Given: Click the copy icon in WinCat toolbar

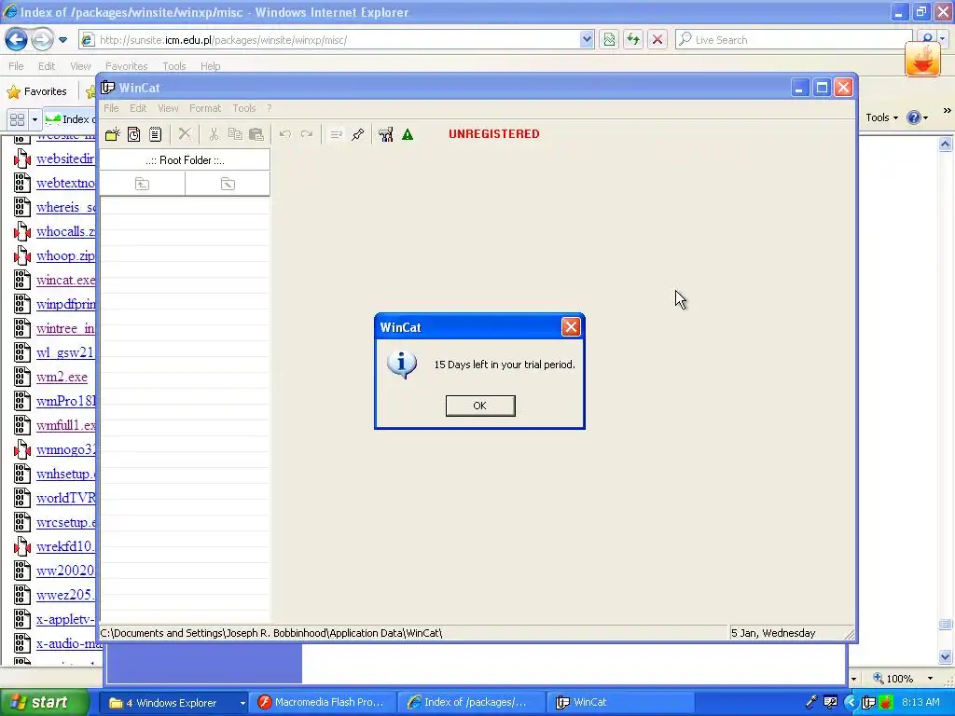Looking at the screenshot, I should point(235,134).
